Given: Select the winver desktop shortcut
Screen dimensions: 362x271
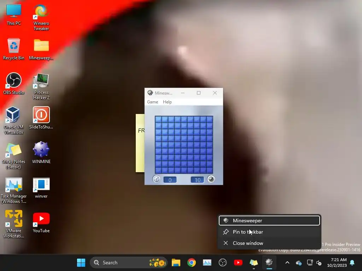Looking at the screenshot, I should [41, 188].
